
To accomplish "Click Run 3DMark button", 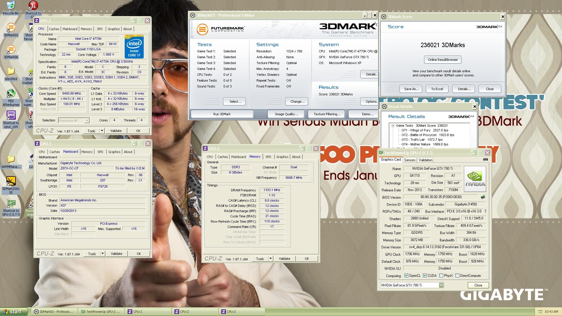I will tap(222, 114).
